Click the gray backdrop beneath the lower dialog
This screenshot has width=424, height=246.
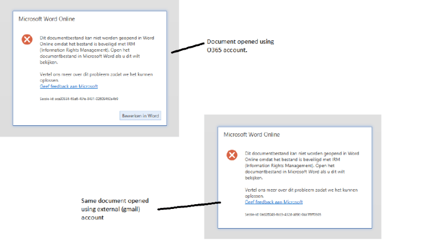click(x=293, y=233)
